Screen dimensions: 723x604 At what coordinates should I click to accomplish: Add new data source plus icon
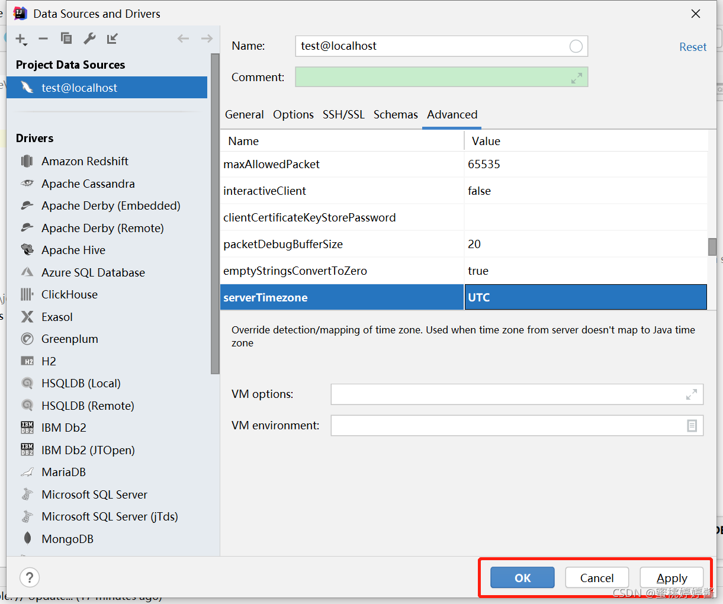pyautogui.click(x=21, y=39)
